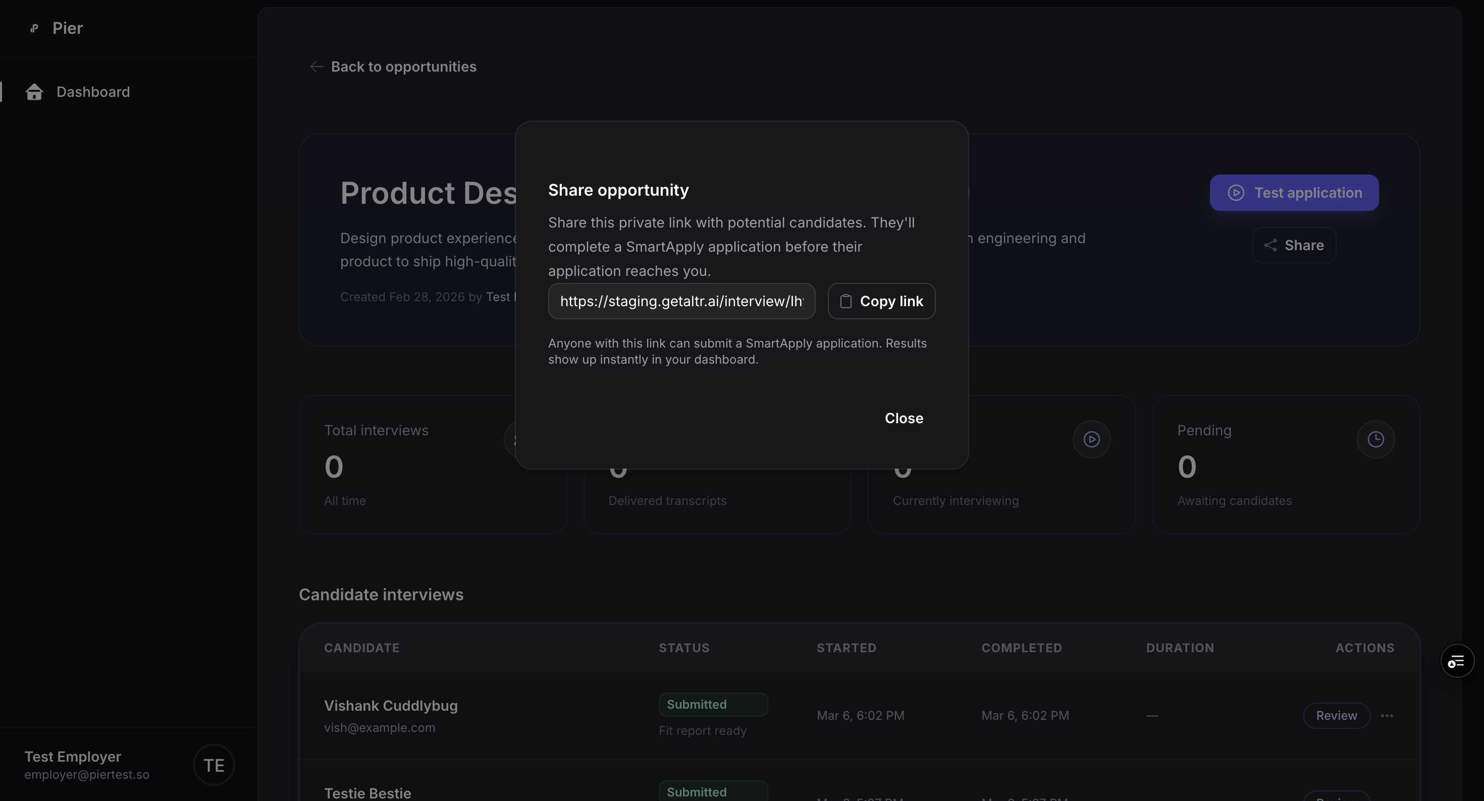This screenshot has width=1484, height=801.
Task: Open the floating list widget icon
Action: (1457, 661)
